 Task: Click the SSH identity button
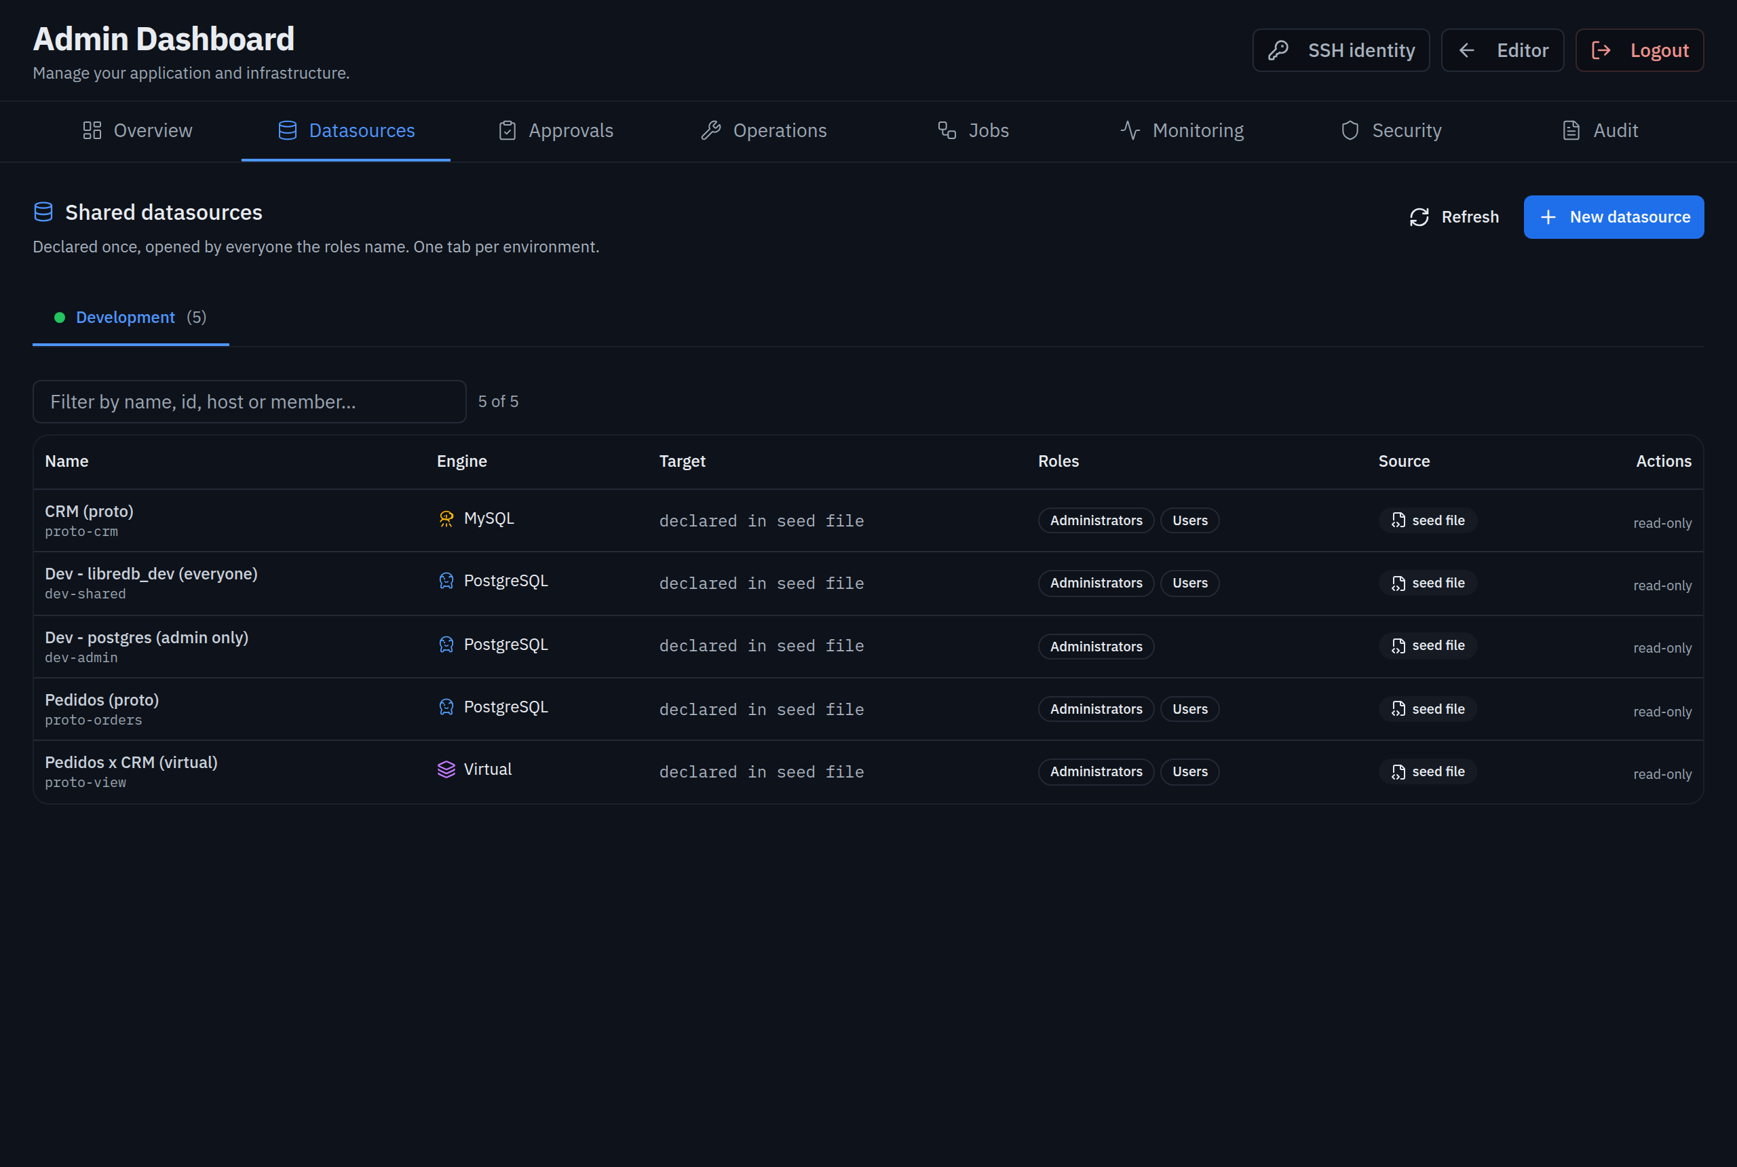(x=1341, y=51)
